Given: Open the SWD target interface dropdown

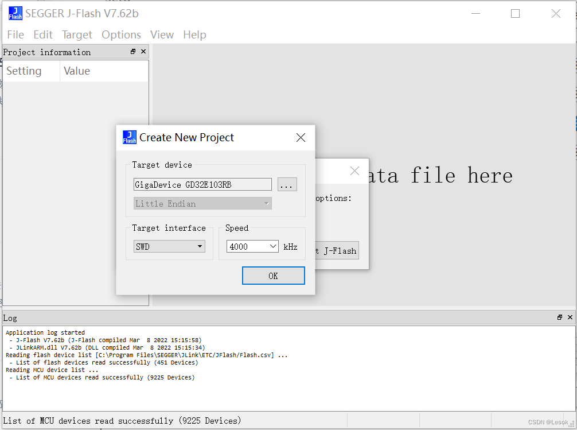Looking at the screenshot, I should [169, 246].
